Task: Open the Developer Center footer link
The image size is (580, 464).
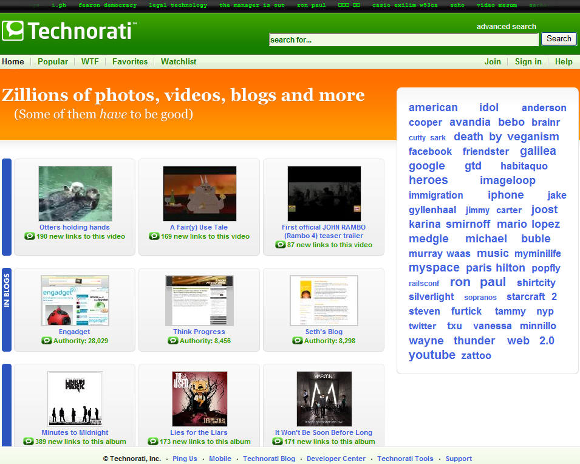Action: click(336, 459)
